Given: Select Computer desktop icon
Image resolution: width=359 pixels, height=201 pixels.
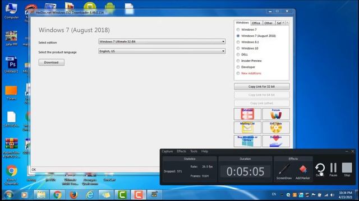Looking at the screenshot, I should pyautogui.click(x=11, y=11).
